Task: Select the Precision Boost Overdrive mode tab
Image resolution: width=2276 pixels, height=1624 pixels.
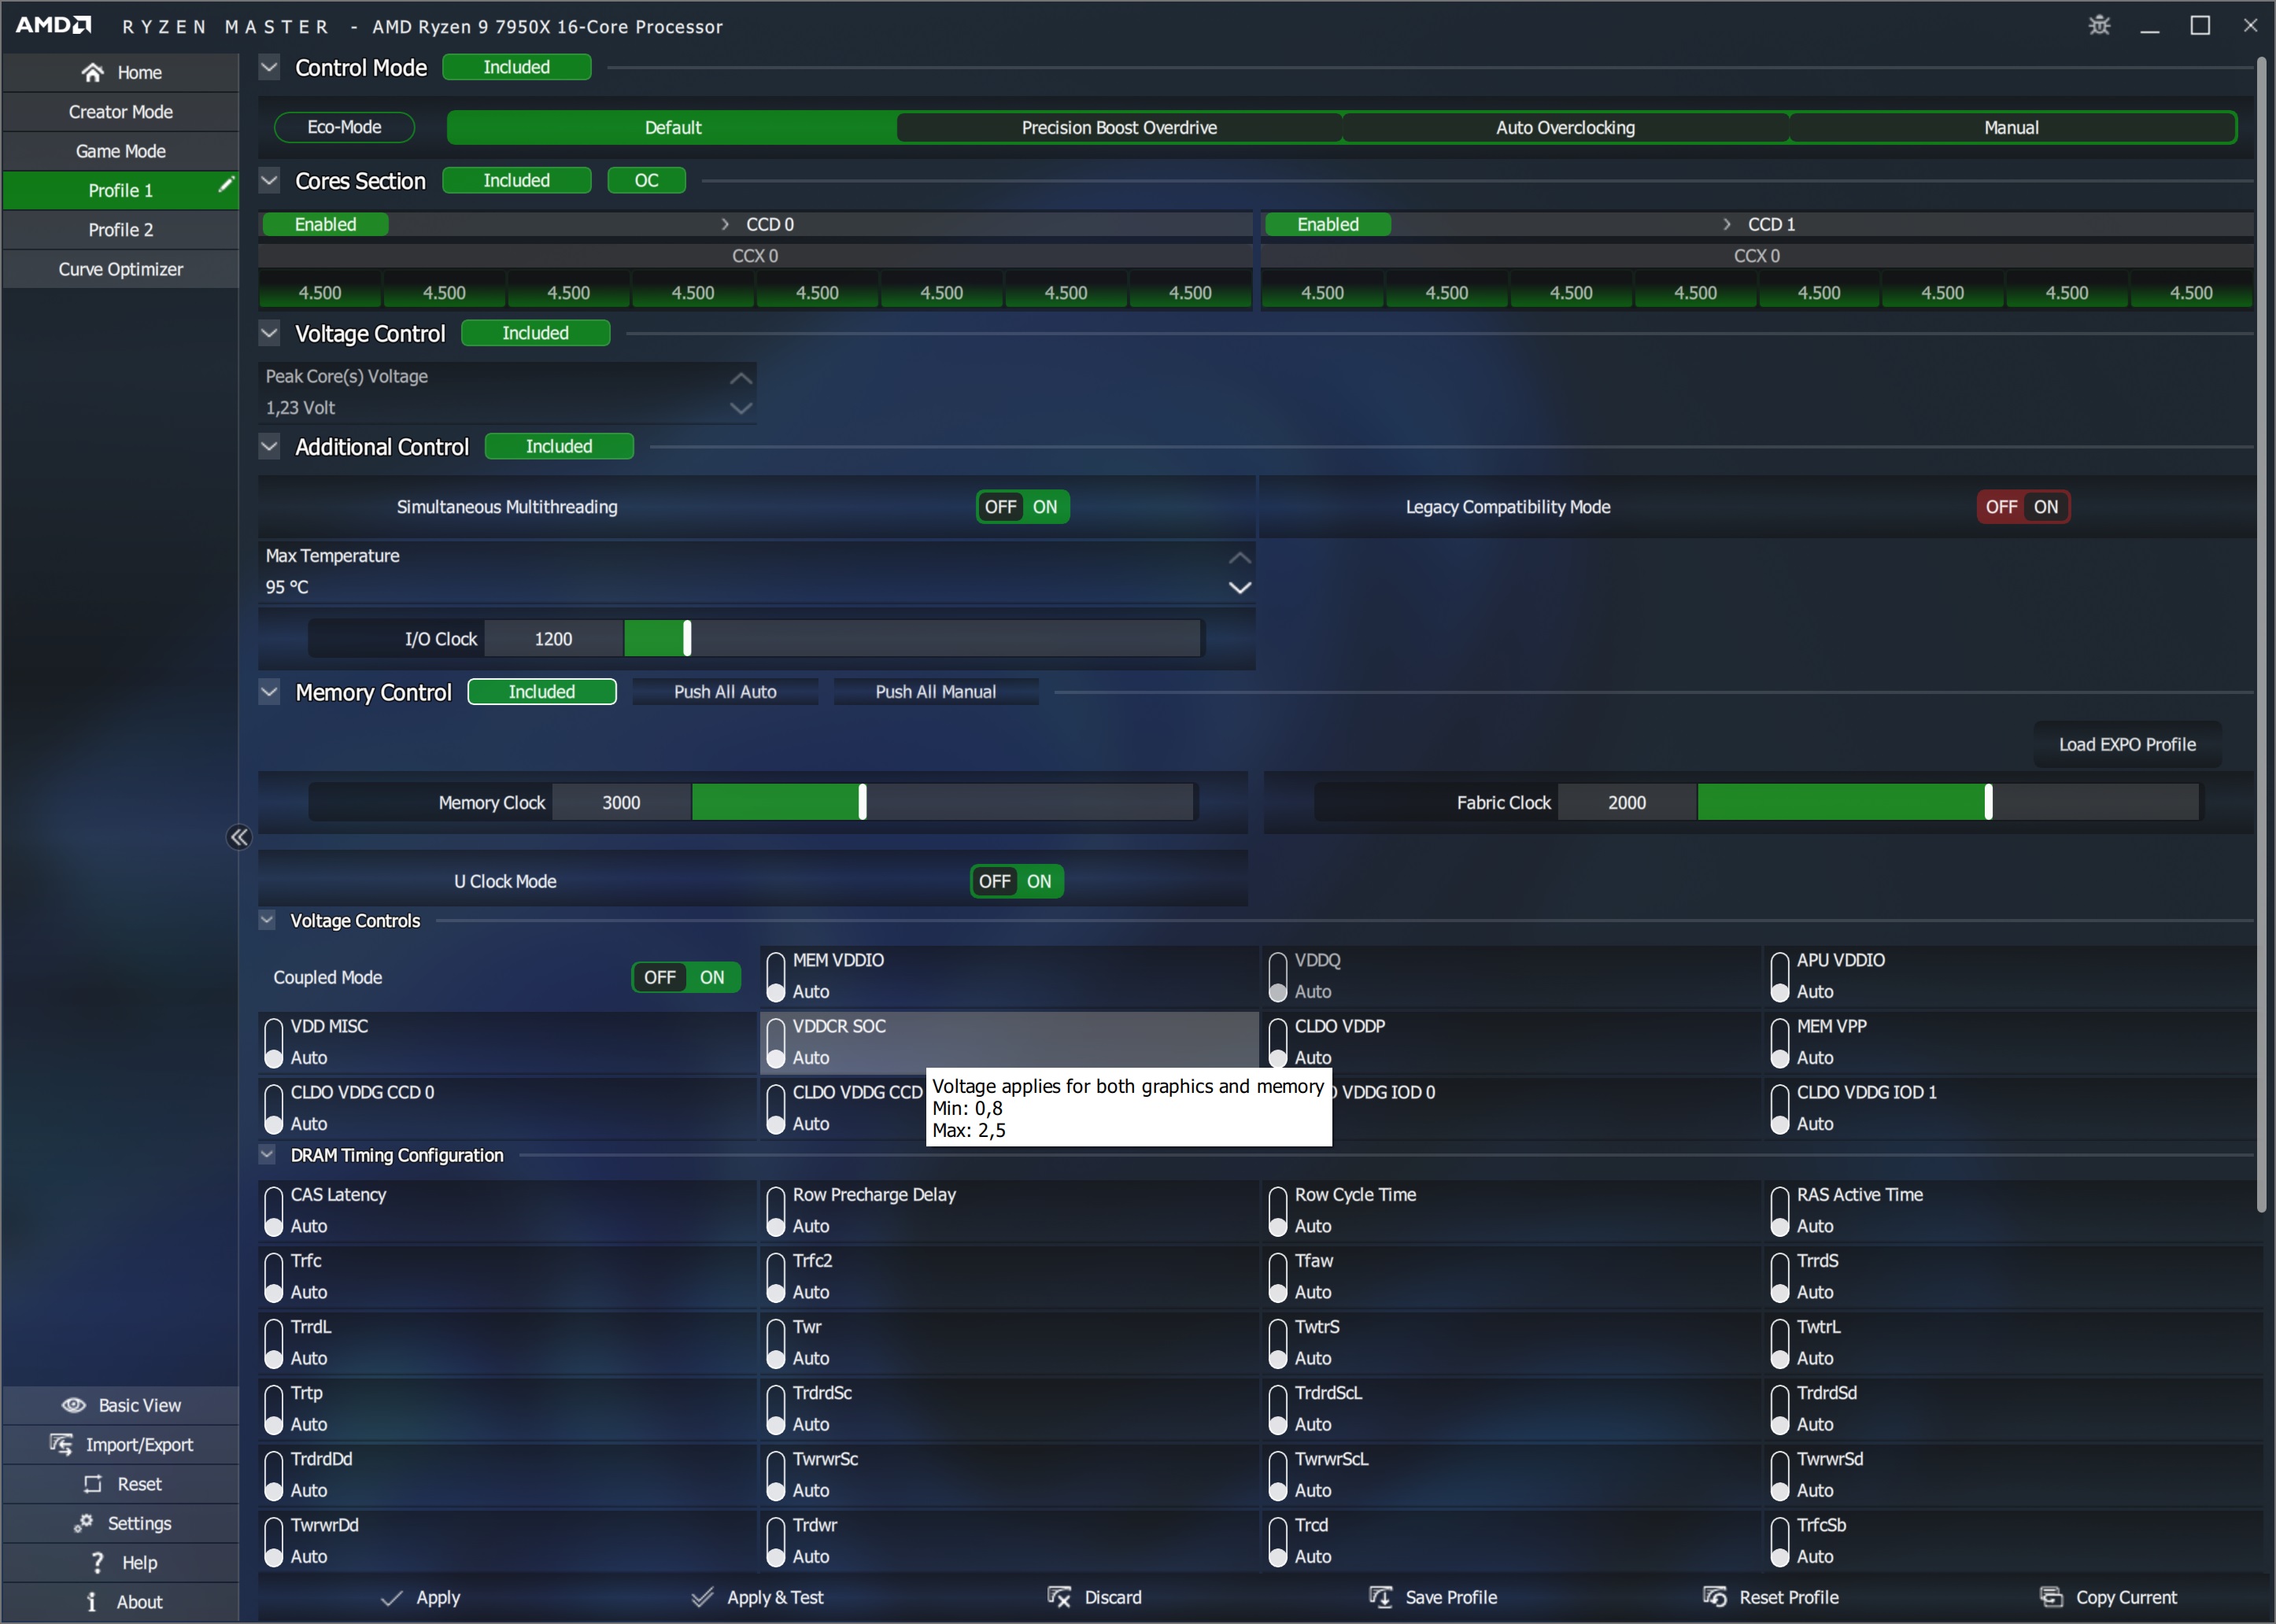Action: [1118, 128]
